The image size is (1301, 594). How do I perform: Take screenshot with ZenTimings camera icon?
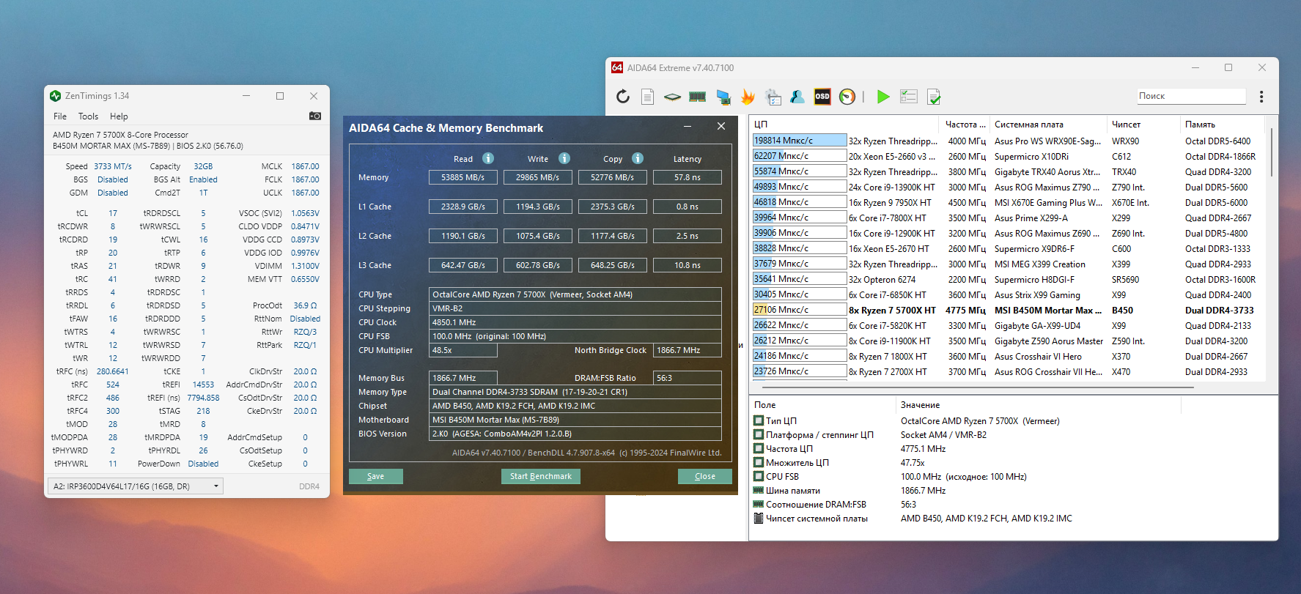[x=315, y=116]
